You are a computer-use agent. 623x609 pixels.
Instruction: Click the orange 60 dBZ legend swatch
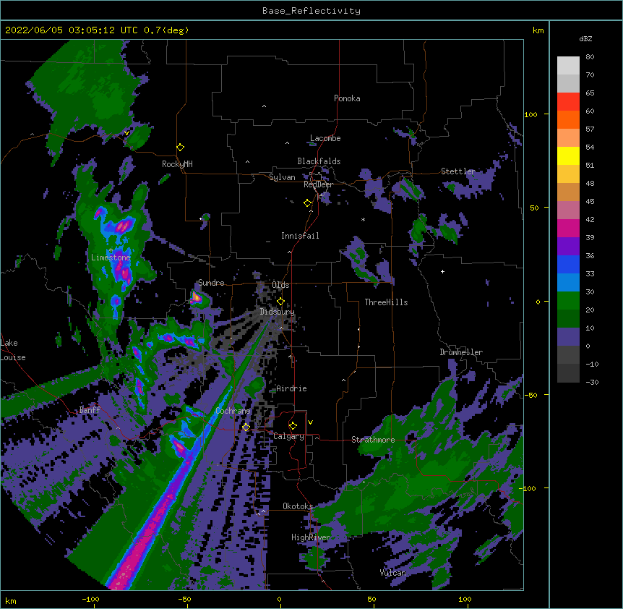pyautogui.click(x=568, y=119)
